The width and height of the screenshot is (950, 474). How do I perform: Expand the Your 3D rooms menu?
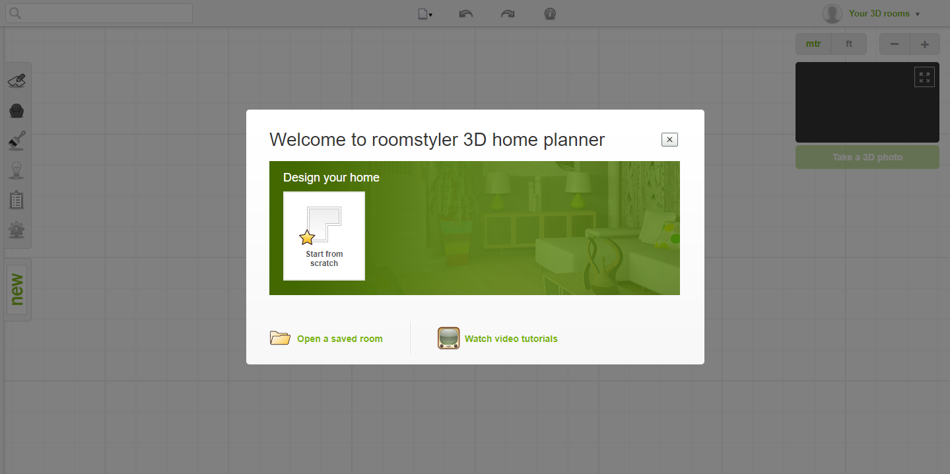pos(884,13)
